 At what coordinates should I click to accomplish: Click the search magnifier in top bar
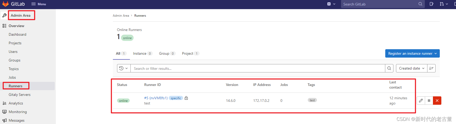click(420, 4)
